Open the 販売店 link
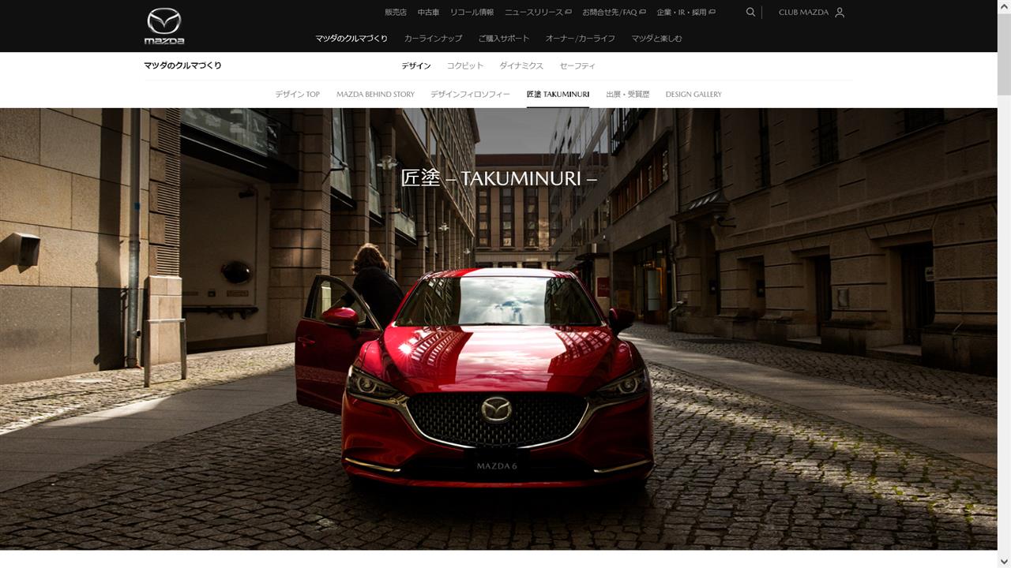This screenshot has width=1011, height=568. coord(396,13)
